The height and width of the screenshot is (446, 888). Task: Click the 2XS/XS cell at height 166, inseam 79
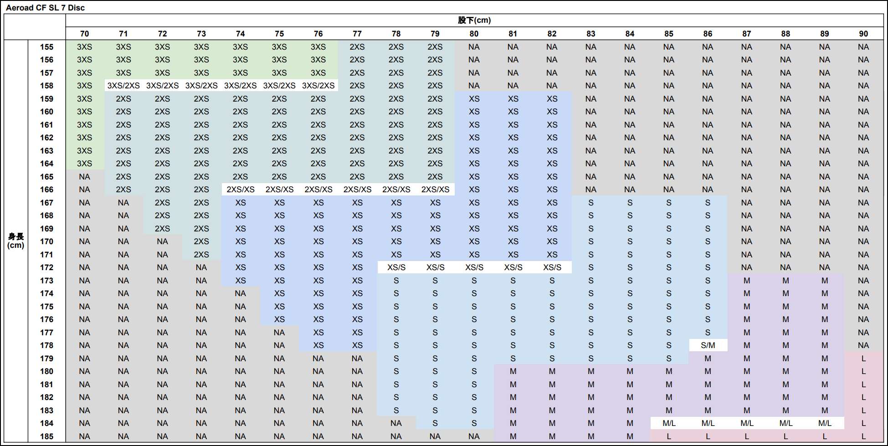coord(435,190)
